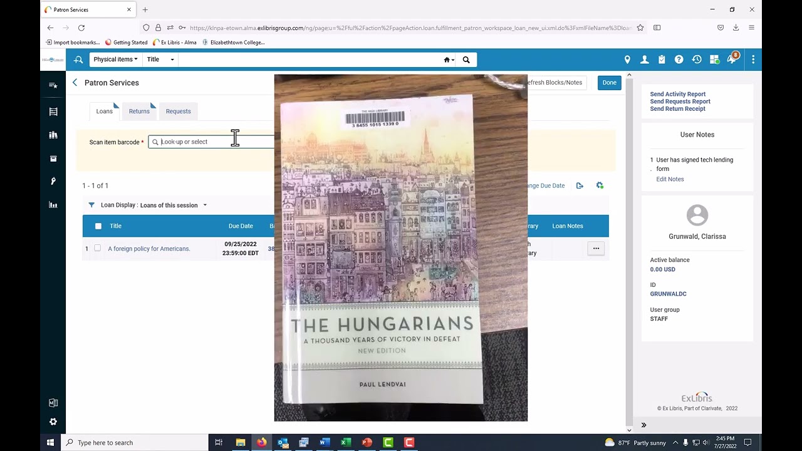The image size is (802, 451).
Task: Click the search magnifier button
Action: coord(466,60)
